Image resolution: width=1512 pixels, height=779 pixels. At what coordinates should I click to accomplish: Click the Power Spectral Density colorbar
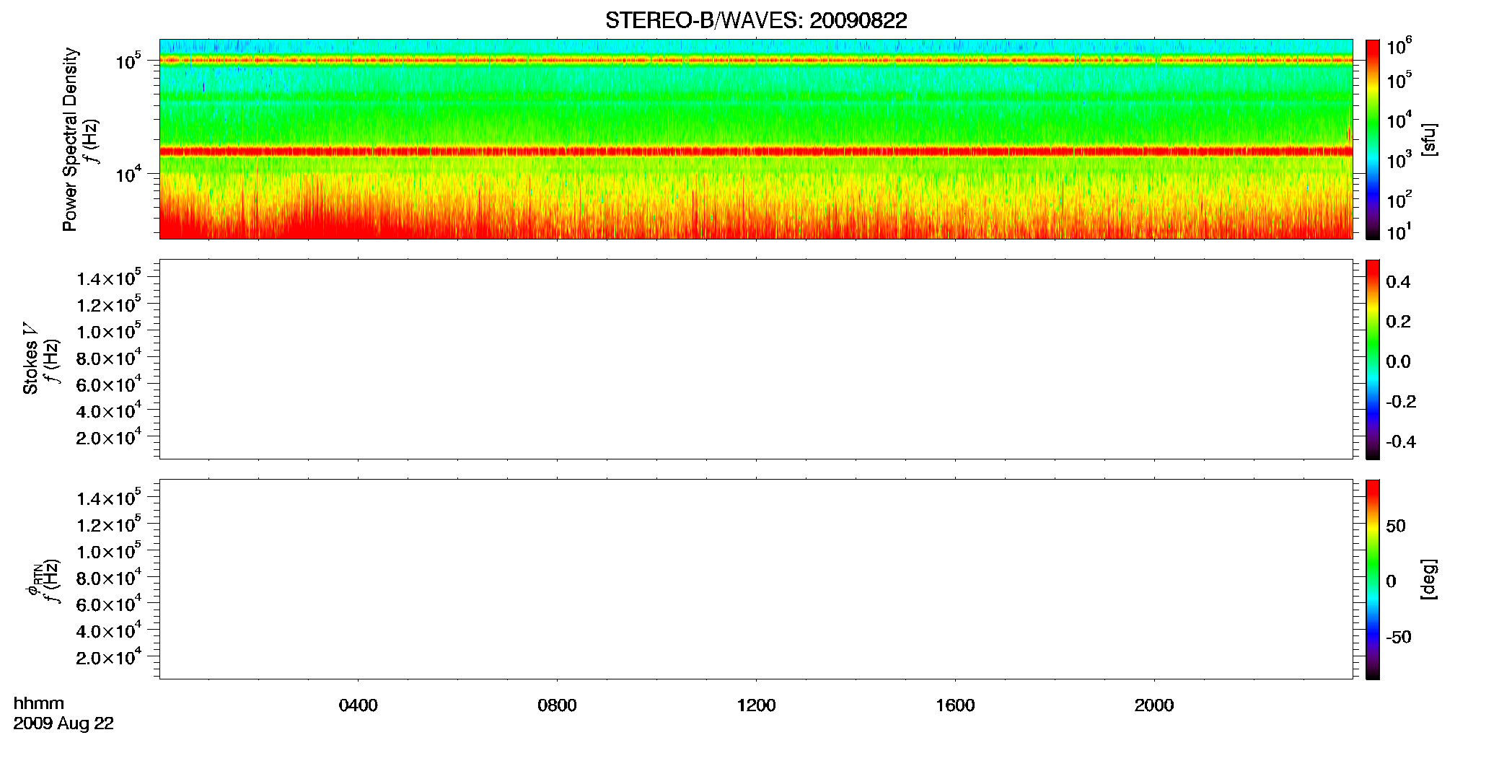click(1373, 139)
